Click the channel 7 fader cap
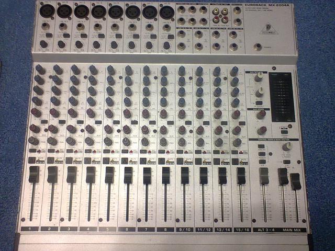Image resolution: width=335 pixels, height=251 pixels. [147, 175]
